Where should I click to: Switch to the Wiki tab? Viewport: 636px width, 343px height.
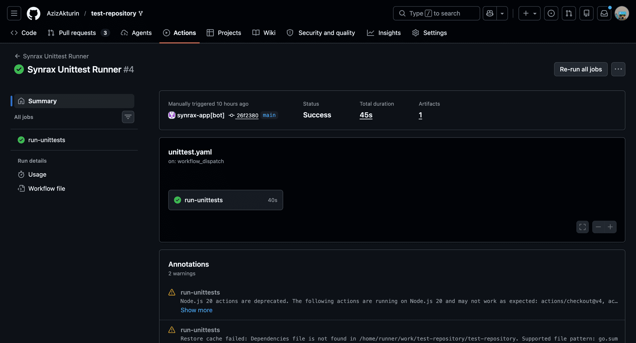264,33
